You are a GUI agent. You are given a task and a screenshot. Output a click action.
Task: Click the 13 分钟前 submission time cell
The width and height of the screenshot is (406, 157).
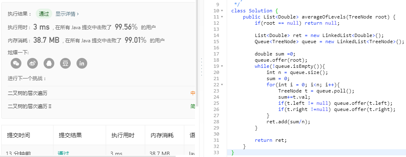pyautogui.click(x=19, y=154)
